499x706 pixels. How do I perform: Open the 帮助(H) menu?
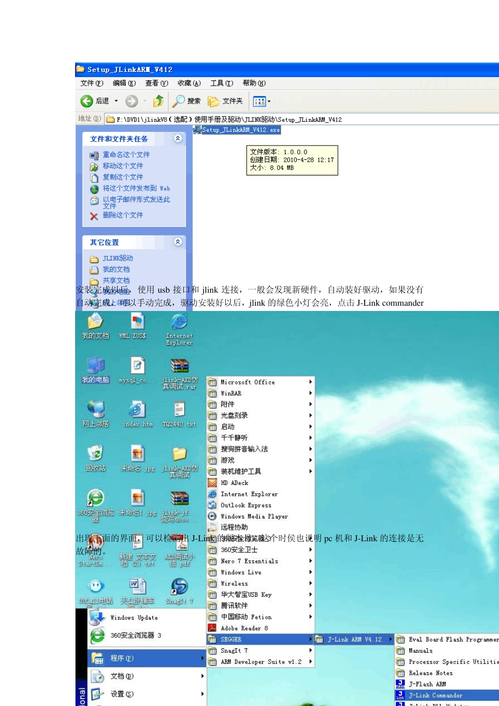point(254,83)
